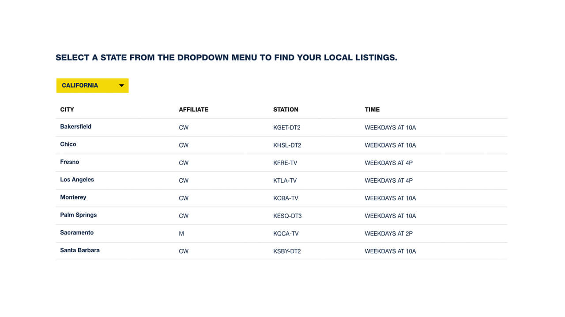
Task: Click the dropdown arrow beside CALIFORNIA
Action: point(121,86)
